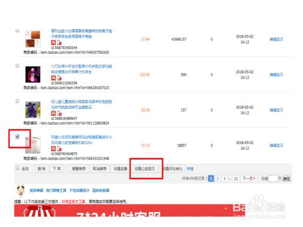Focus the jump-to-page number input box
The image size is (303, 227).
tap(273, 179)
